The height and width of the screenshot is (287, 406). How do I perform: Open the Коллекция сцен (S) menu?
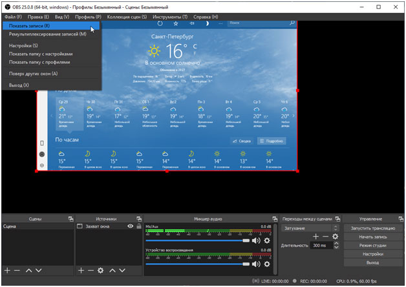pyautogui.click(x=127, y=17)
